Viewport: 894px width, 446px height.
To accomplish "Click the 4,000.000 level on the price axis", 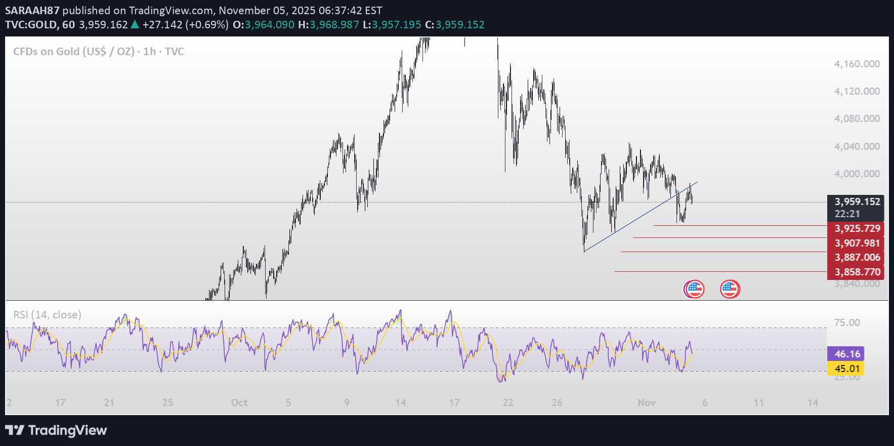I will (x=857, y=174).
